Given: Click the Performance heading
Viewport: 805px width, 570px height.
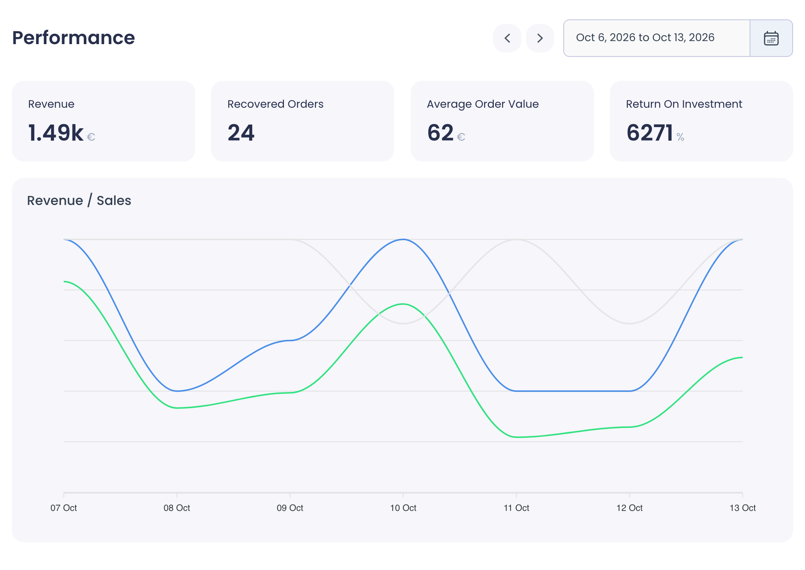Looking at the screenshot, I should 73,38.
